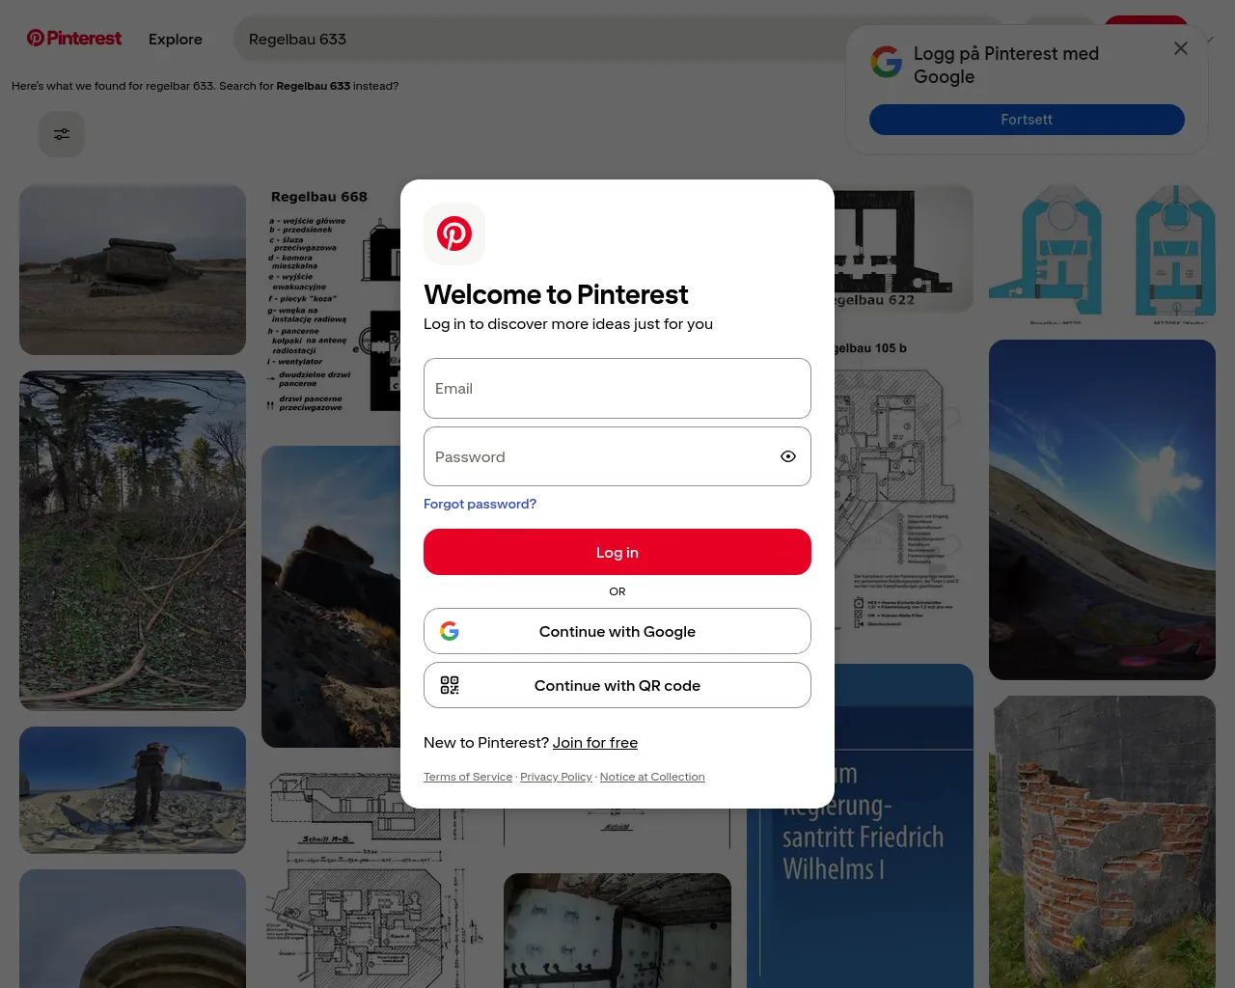Open the ruined brick bunker photo pin
The height and width of the screenshot is (988, 1235).
click(1102, 841)
